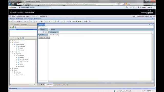Delete using the X toolbar icon
Screen dimensions: 164x92
tap(36, 21)
